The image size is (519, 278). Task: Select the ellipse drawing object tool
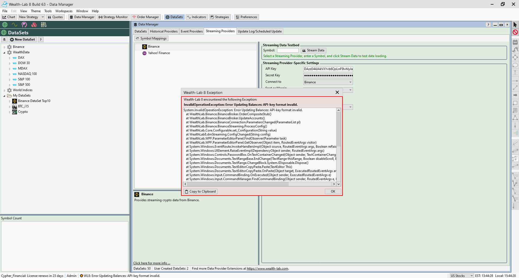[x=515, y=65]
